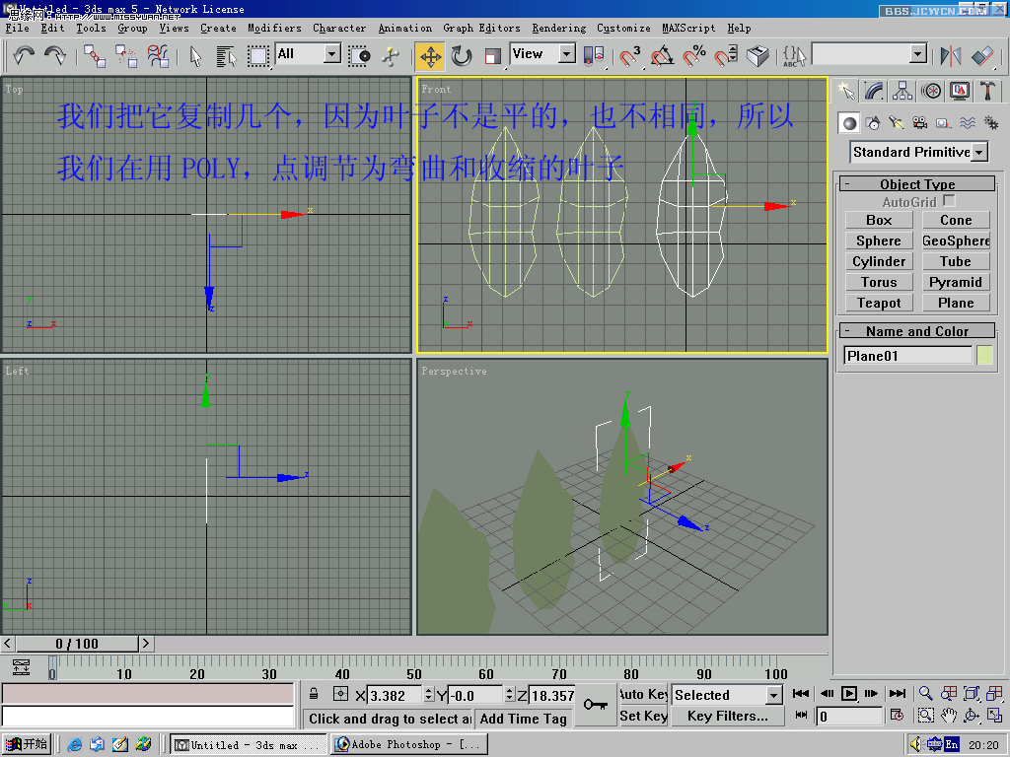The image size is (1010, 757).
Task: Open the Modifiers menu
Action: (x=274, y=28)
